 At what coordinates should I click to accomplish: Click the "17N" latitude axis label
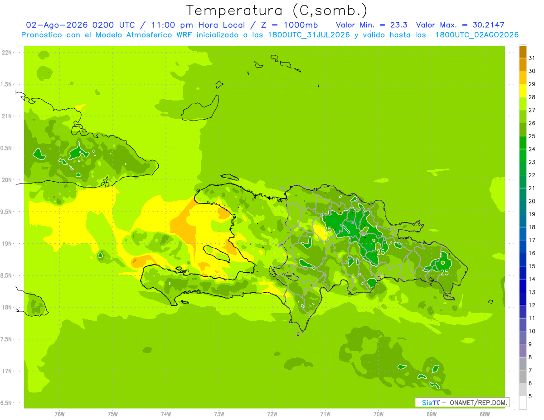point(8,371)
